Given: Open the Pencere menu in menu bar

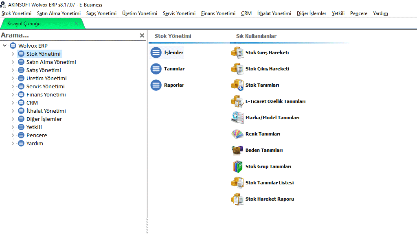Looking at the screenshot, I should [359, 13].
